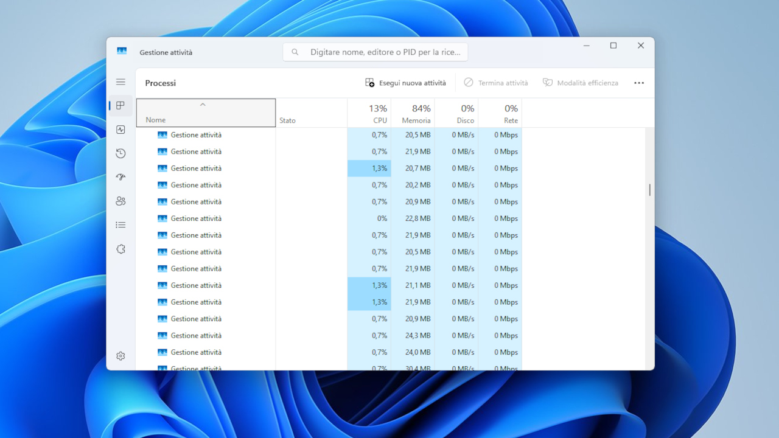Screen dimensions: 779x438
Task: Click the search magnifier icon
Action: (295, 52)
